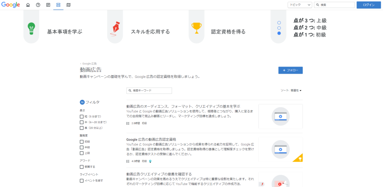This screenshot has width=383, height=187.
Task: Click the red fountain pen icon
Action: pos(115,29)
